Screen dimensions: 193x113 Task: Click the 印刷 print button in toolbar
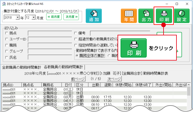coord(164,16)
